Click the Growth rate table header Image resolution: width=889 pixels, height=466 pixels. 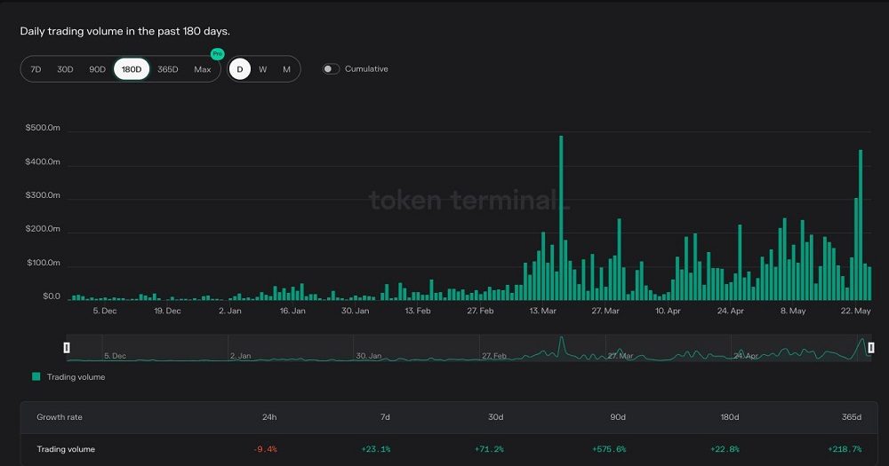(60, 417)
